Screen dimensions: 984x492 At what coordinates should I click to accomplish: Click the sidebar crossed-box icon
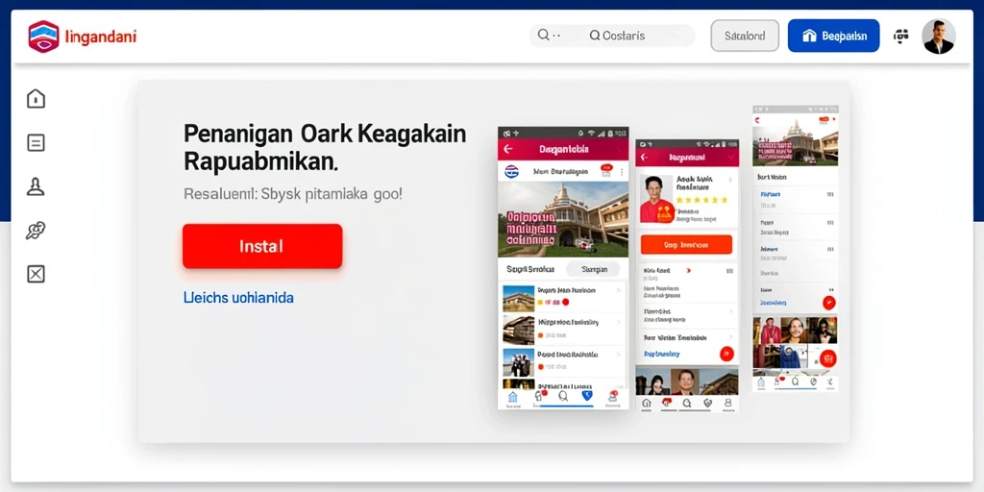36,274
